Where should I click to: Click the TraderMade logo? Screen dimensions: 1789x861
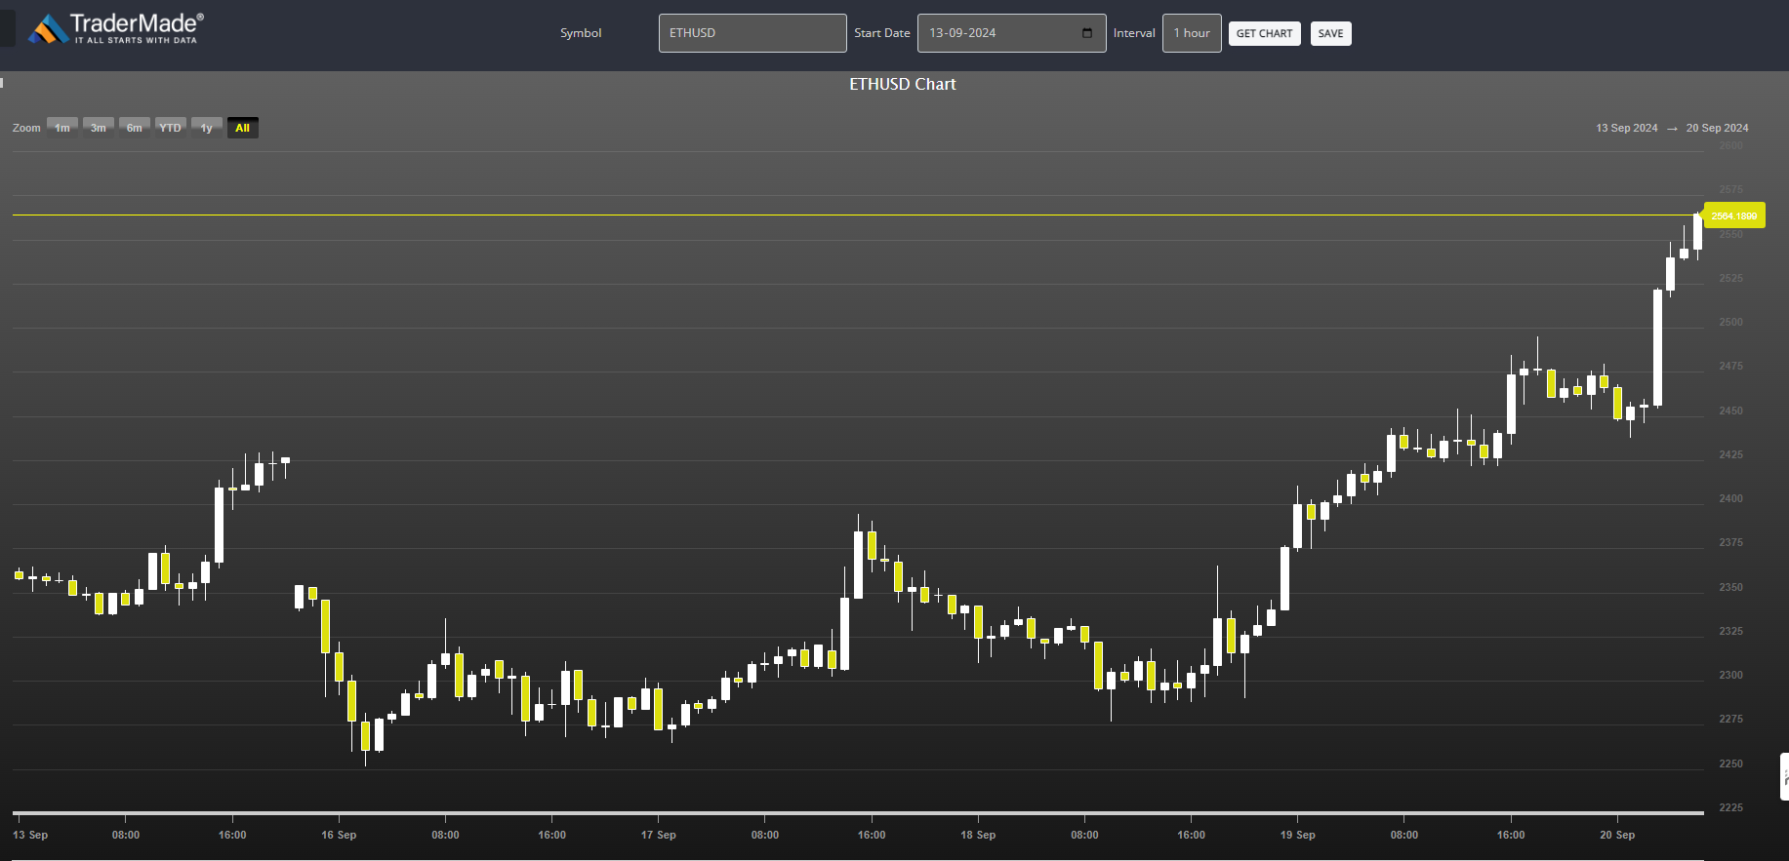pos(116,28)
